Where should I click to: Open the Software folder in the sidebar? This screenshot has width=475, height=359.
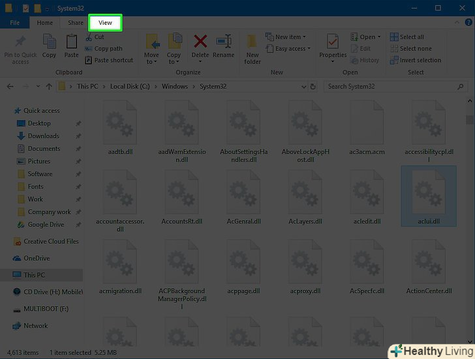pyautogui.click(x=35, y=174)
